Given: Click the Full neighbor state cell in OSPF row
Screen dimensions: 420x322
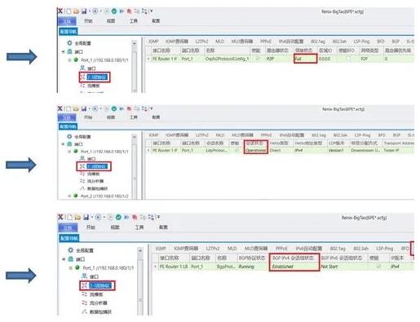Looking at the screenshot, I should (x=305, y=59).
